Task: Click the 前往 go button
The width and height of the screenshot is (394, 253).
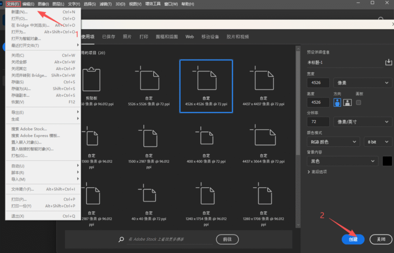Action: [227, 239]
